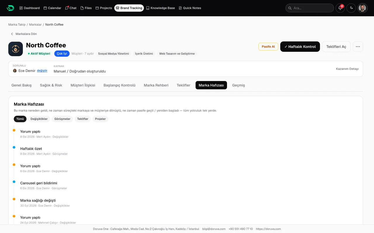Viewport: 374px width, 233px height.
Task: Click the Markalar breadcrumb link
Action: pyautogui.click(x=35, y=25)
